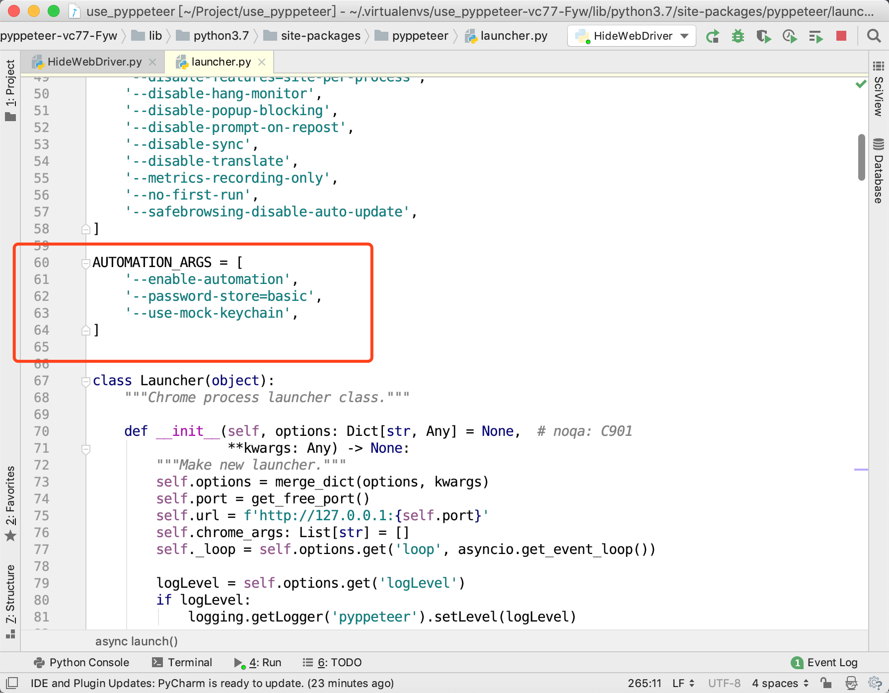Click the Project folder icon in sidebar

click(x=10, y=117)
